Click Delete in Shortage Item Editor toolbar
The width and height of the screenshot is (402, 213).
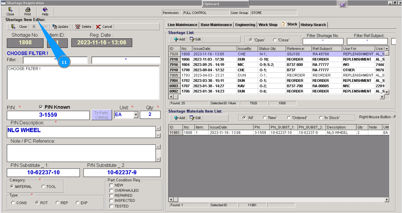click(x=83, y=26)
